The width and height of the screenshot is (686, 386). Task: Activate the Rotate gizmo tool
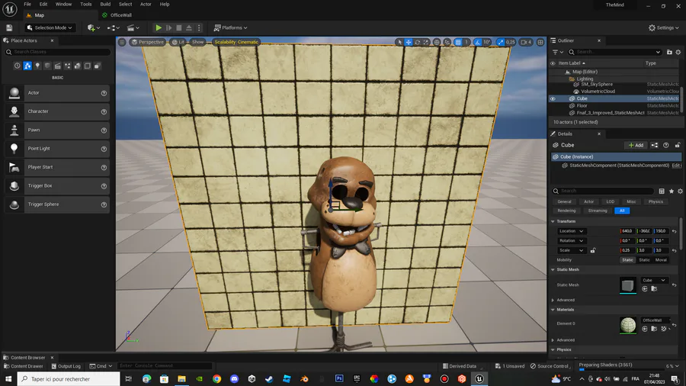(x=417, y=42)
